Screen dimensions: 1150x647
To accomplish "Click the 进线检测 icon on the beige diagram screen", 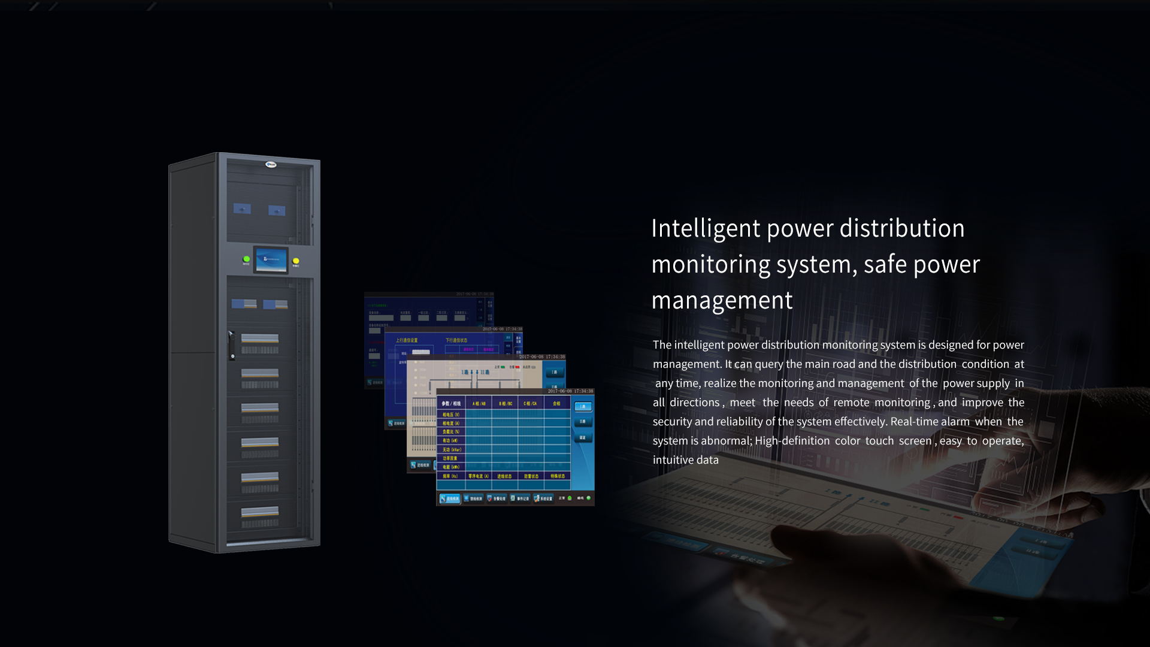I will 420,465.
